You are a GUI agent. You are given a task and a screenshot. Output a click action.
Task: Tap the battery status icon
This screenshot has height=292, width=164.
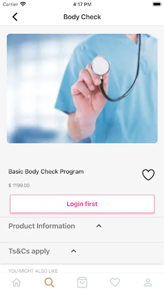click(x=157, y=4)
